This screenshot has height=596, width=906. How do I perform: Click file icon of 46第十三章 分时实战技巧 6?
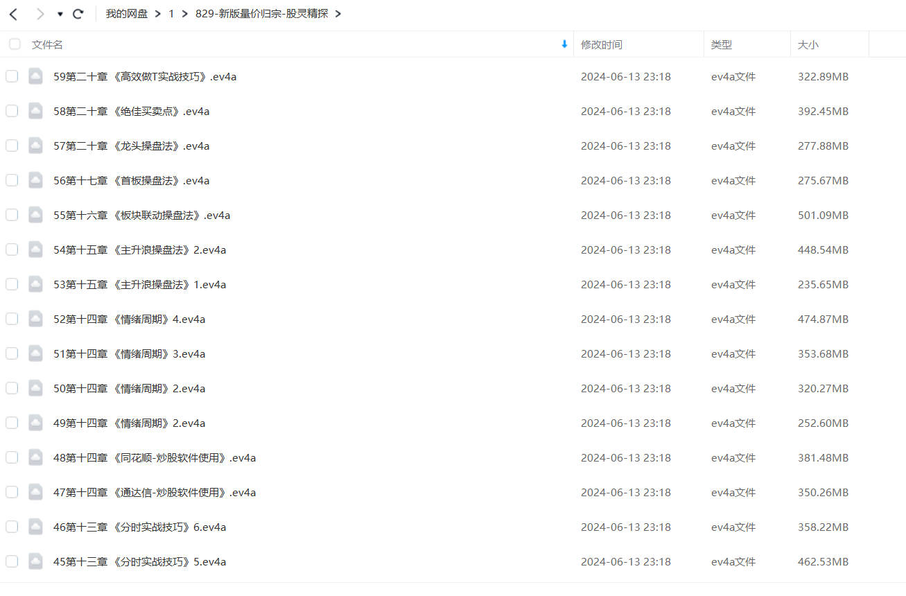point(35,527)
